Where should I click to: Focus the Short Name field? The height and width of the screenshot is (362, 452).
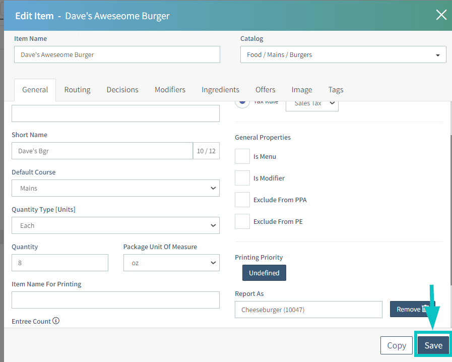pos(102,151)
